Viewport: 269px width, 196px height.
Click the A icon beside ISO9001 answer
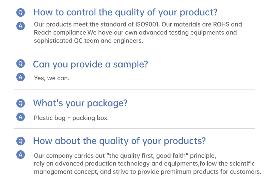coord(21,26)
